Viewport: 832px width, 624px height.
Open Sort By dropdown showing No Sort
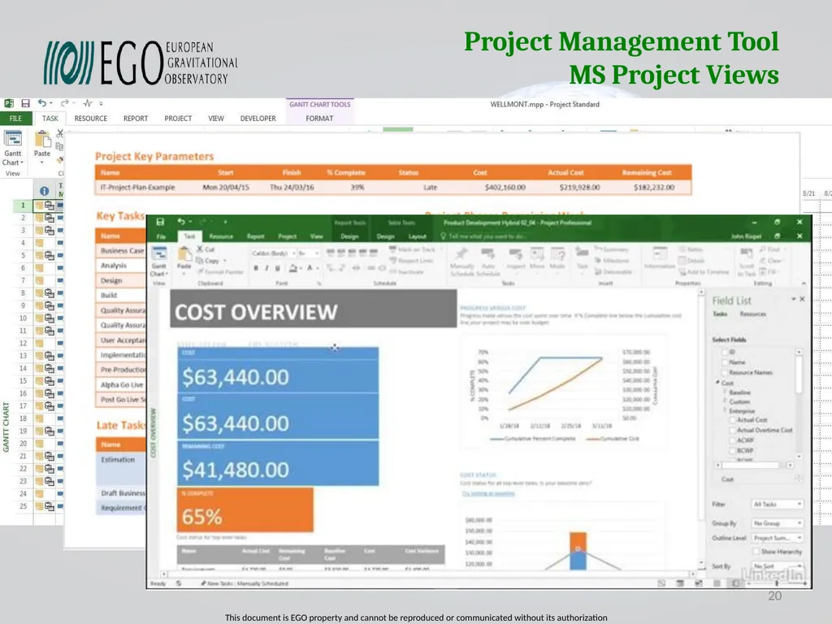pos(778,566)
